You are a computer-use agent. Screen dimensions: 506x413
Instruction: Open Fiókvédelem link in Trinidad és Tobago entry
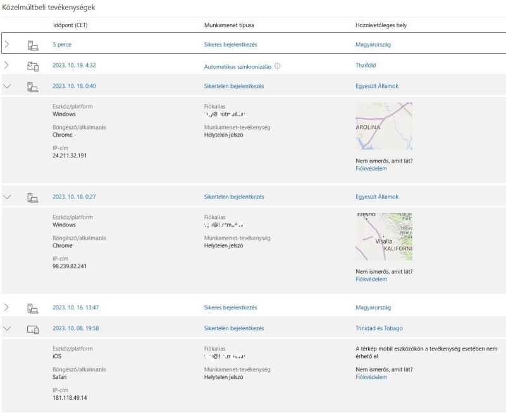tap(371, 377)
